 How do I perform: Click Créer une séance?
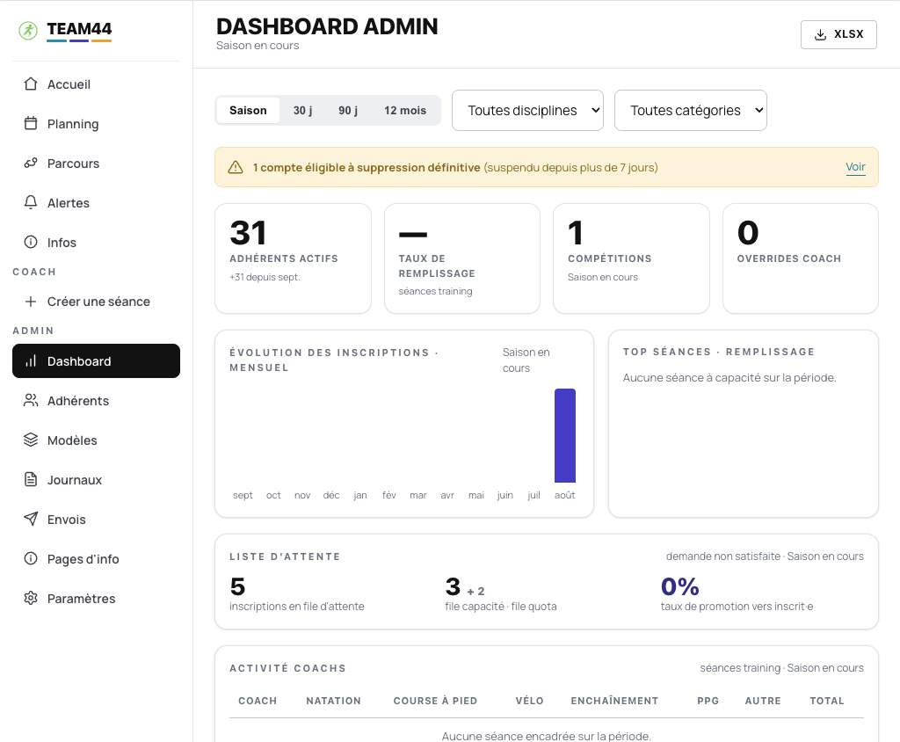coord(97,302)
